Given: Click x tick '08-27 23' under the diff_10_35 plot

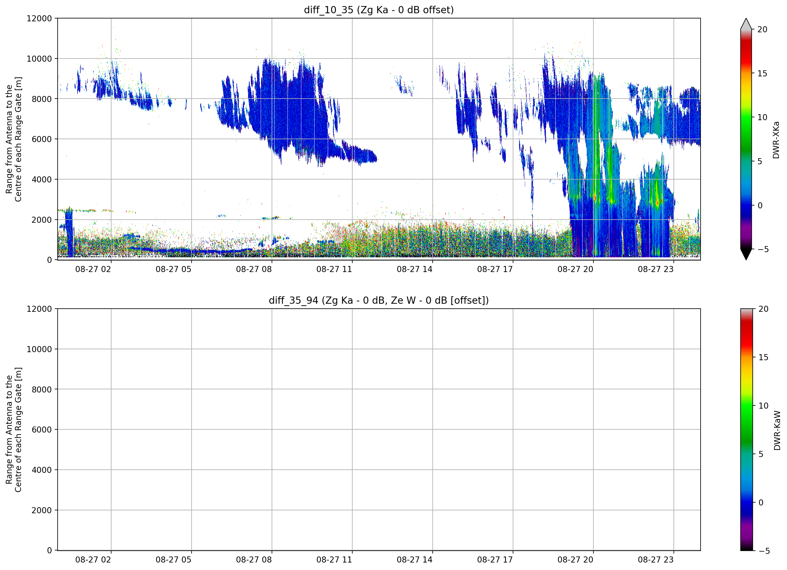Looking at the screenshot, I should point(655,269).
